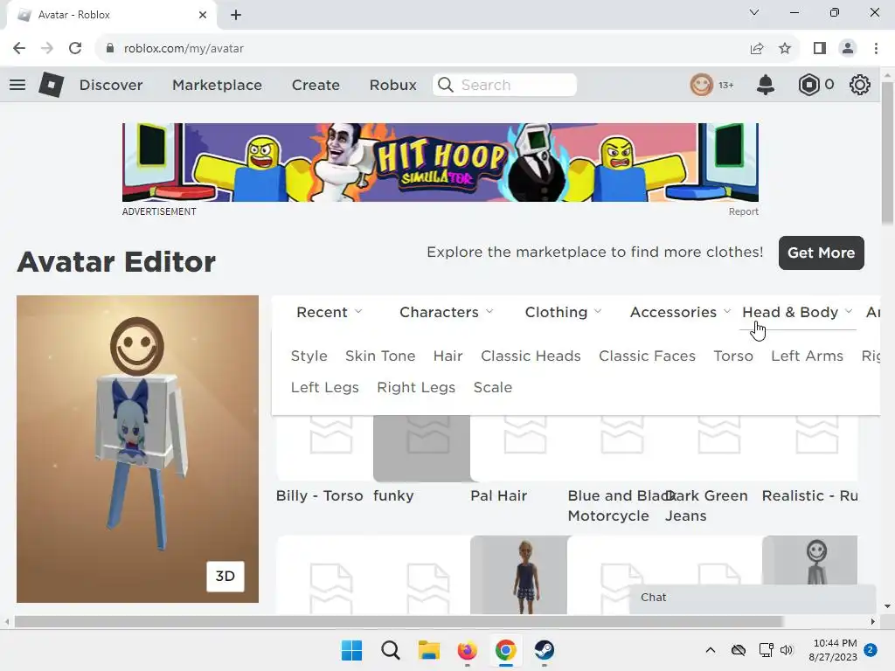
Task: Open the Robux balance icon
Action: [808, 85]
